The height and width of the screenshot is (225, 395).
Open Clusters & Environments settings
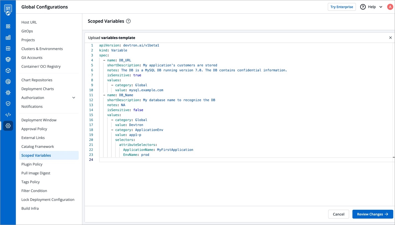[x=42, y=49]
